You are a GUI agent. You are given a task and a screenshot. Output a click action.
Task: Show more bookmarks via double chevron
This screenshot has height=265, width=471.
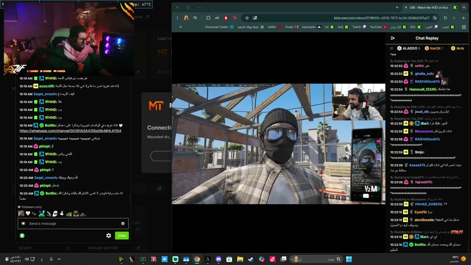click(180, 27)
